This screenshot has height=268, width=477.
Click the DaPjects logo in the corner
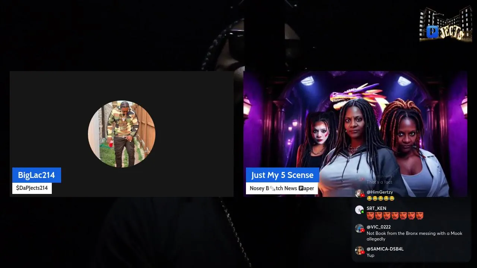tap(446, 24)
